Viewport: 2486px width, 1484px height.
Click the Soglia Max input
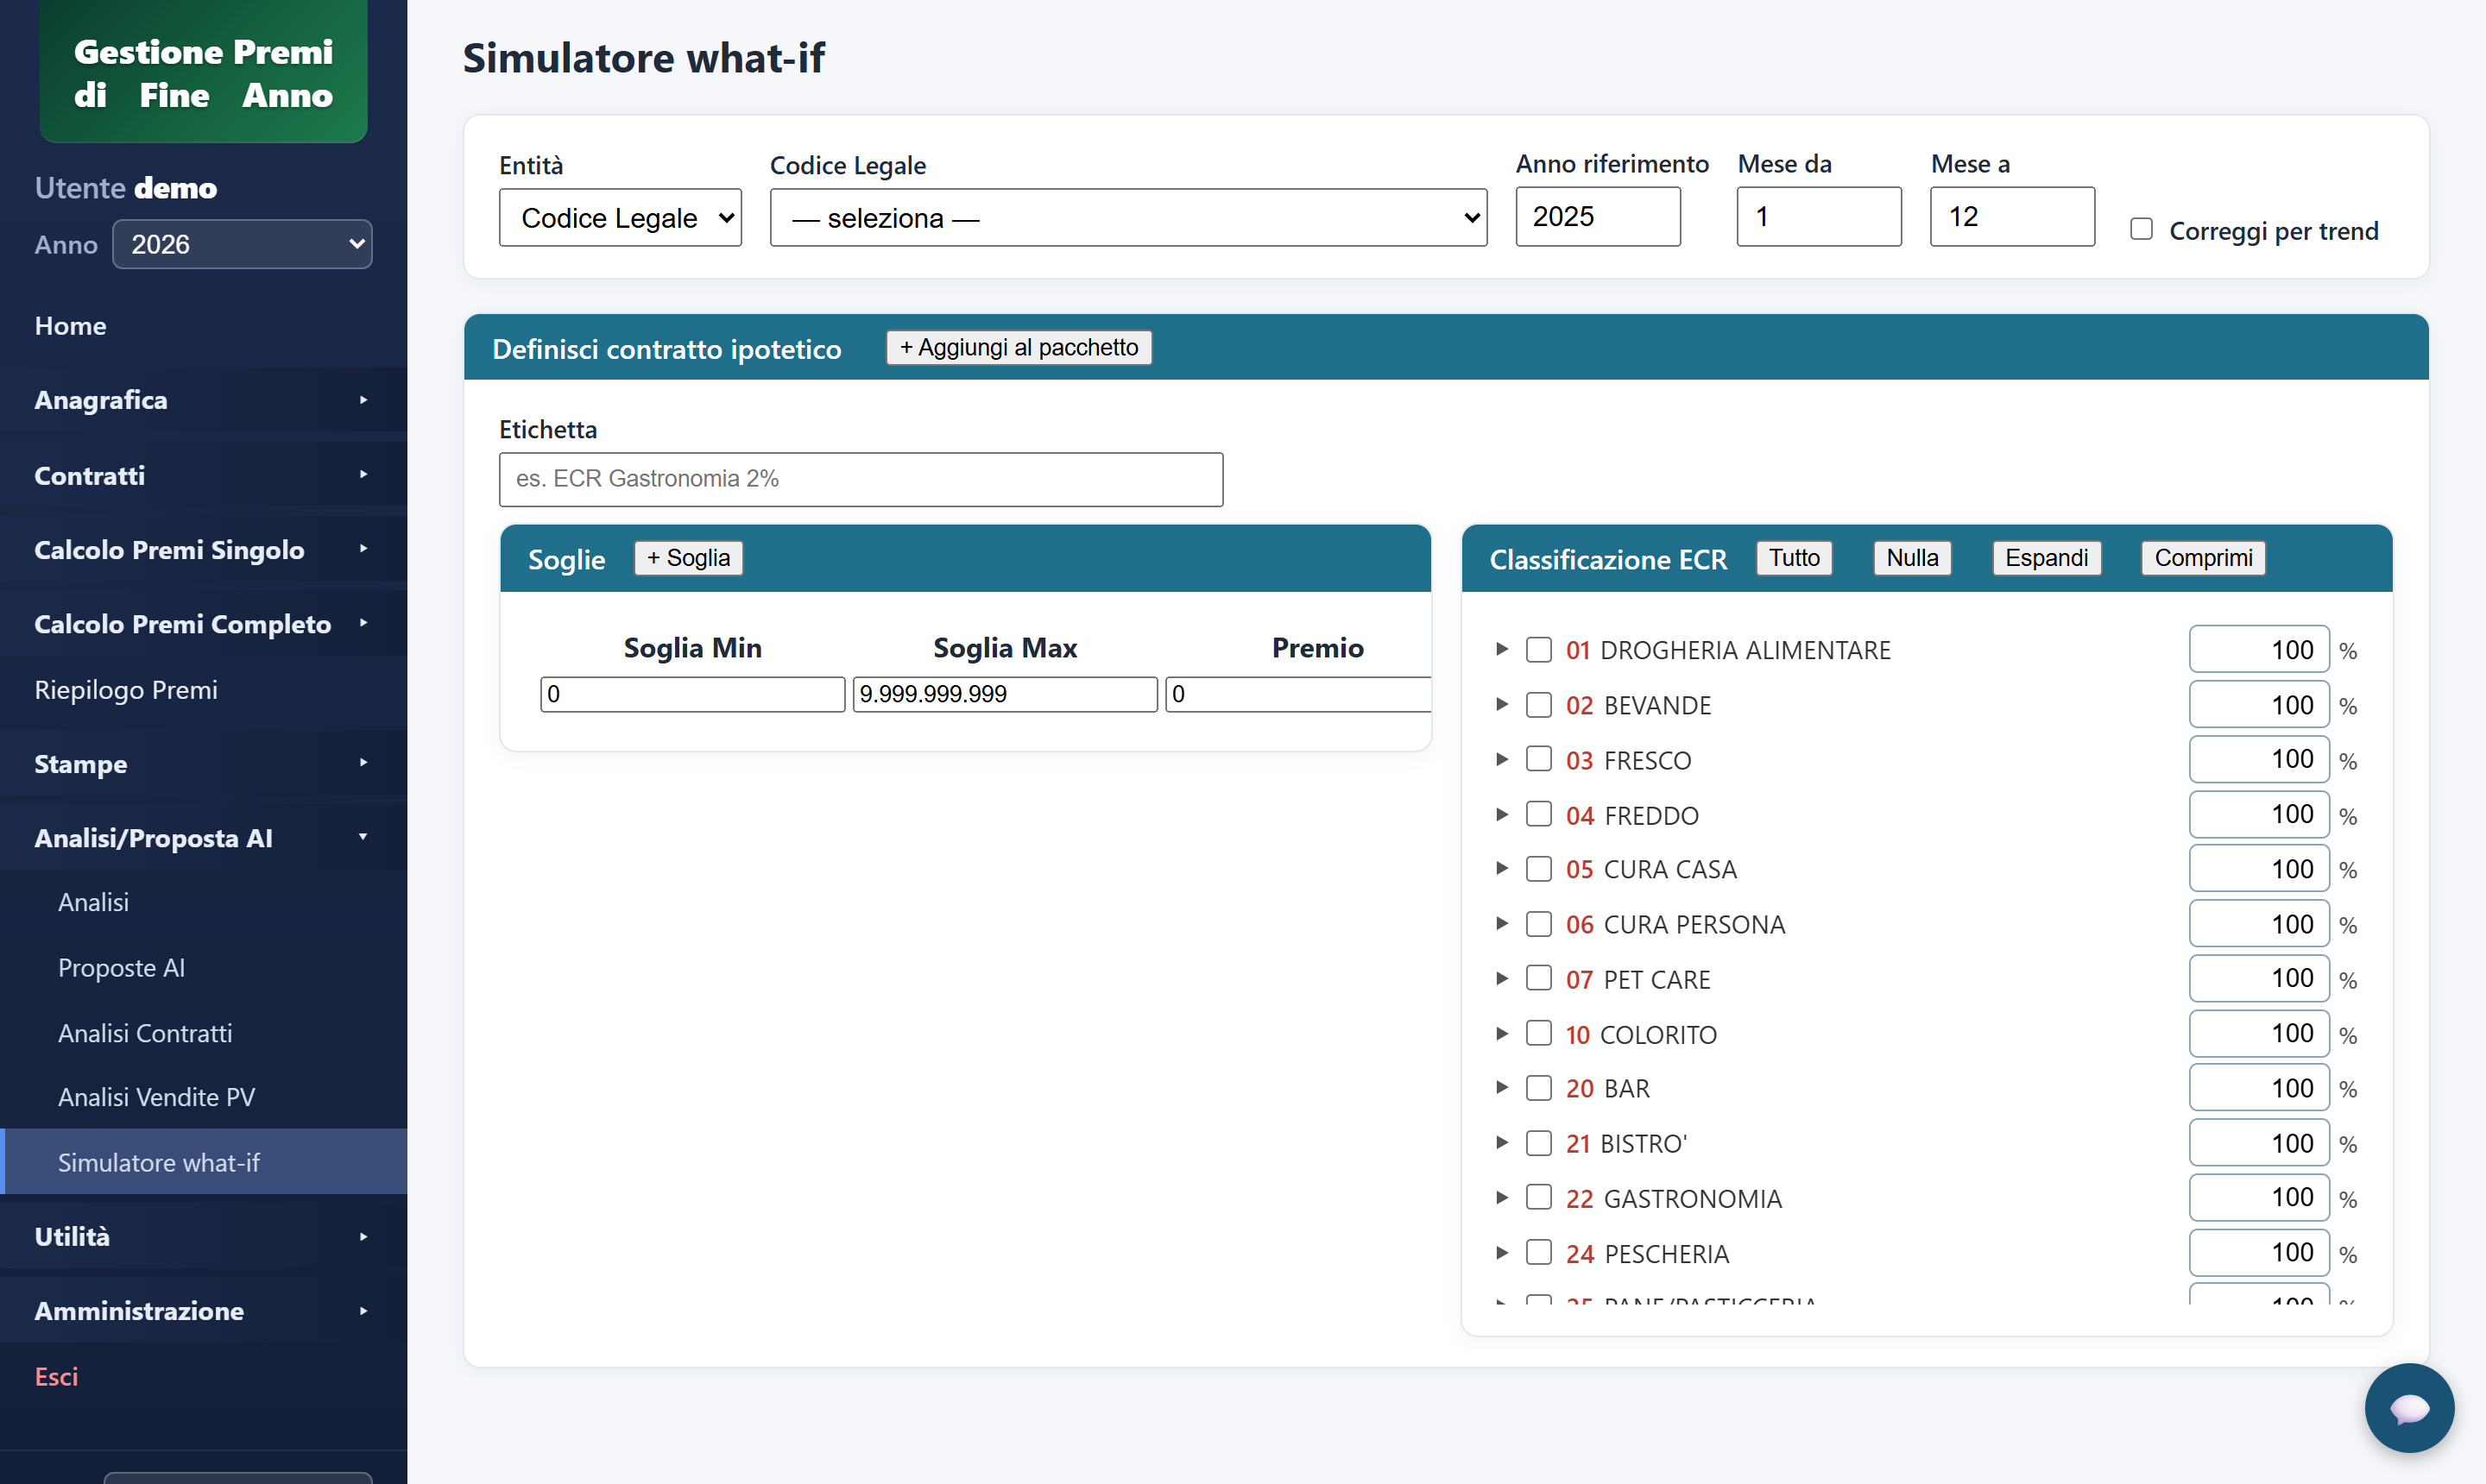(1005, 694)
